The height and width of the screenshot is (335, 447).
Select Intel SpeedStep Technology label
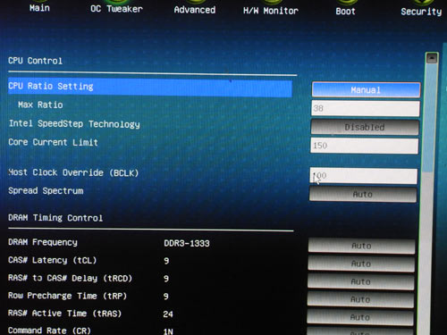tap(74, 124)
